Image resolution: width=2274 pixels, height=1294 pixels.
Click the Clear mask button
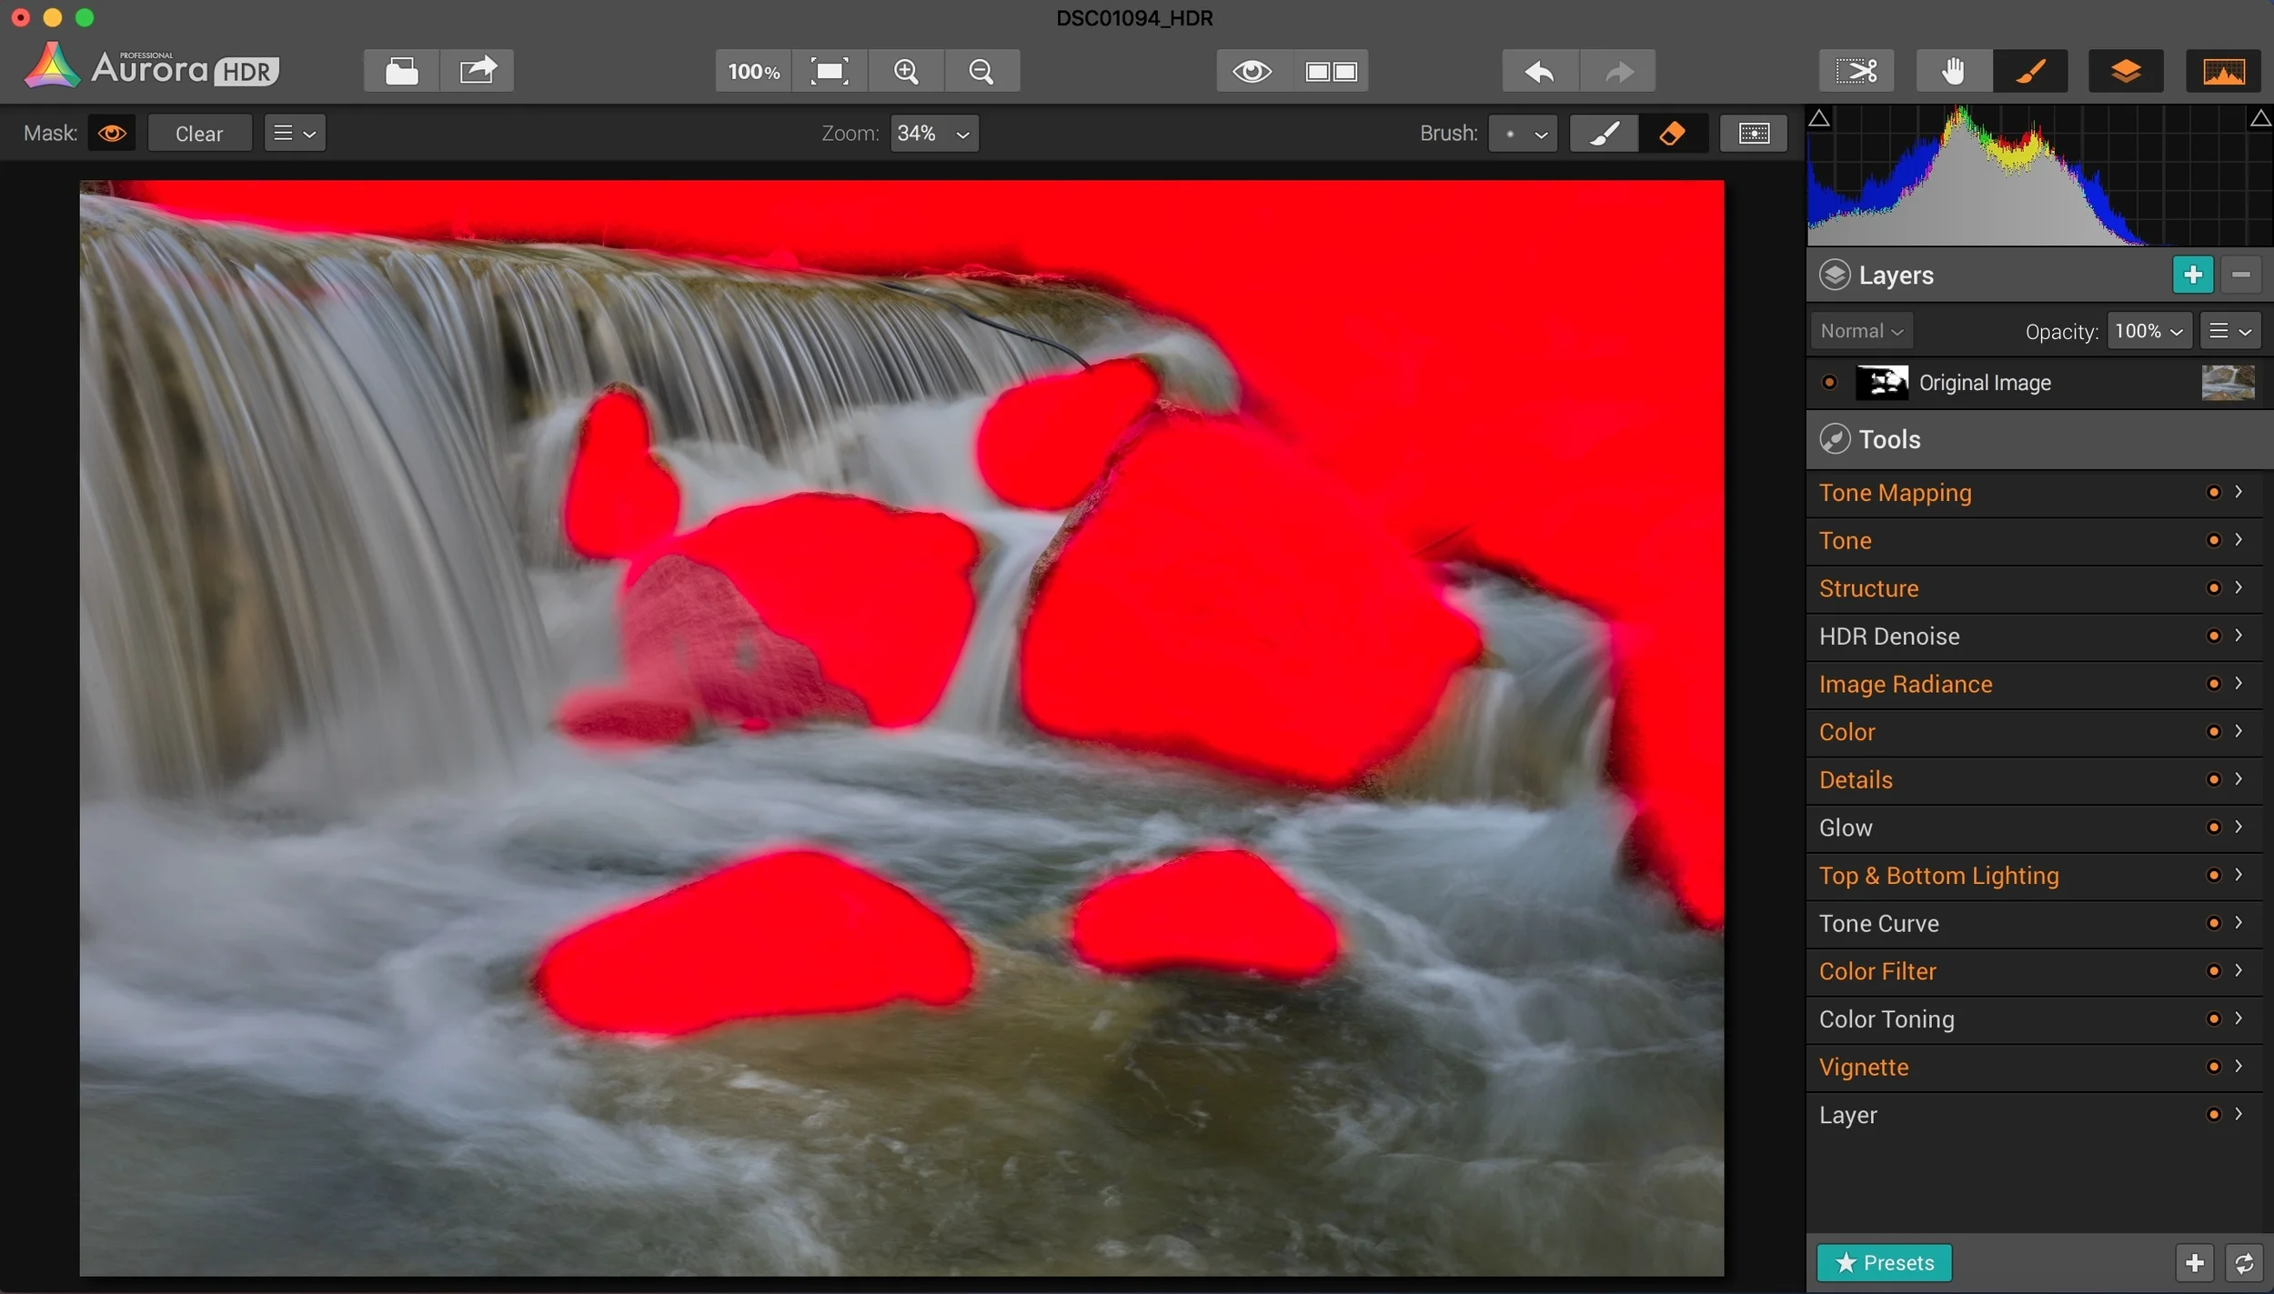coord(198,134)
